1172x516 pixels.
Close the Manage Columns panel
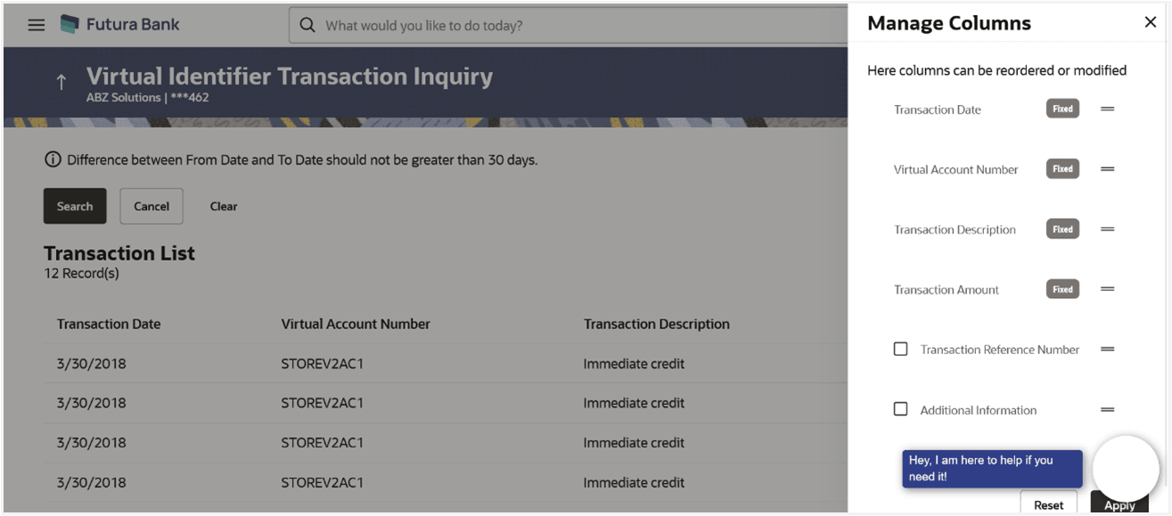1150,22
